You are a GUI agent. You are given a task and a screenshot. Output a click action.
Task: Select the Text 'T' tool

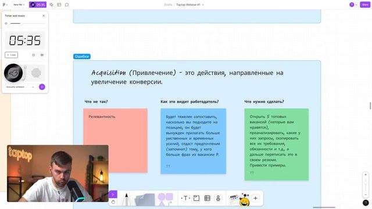tap(185, 198)
